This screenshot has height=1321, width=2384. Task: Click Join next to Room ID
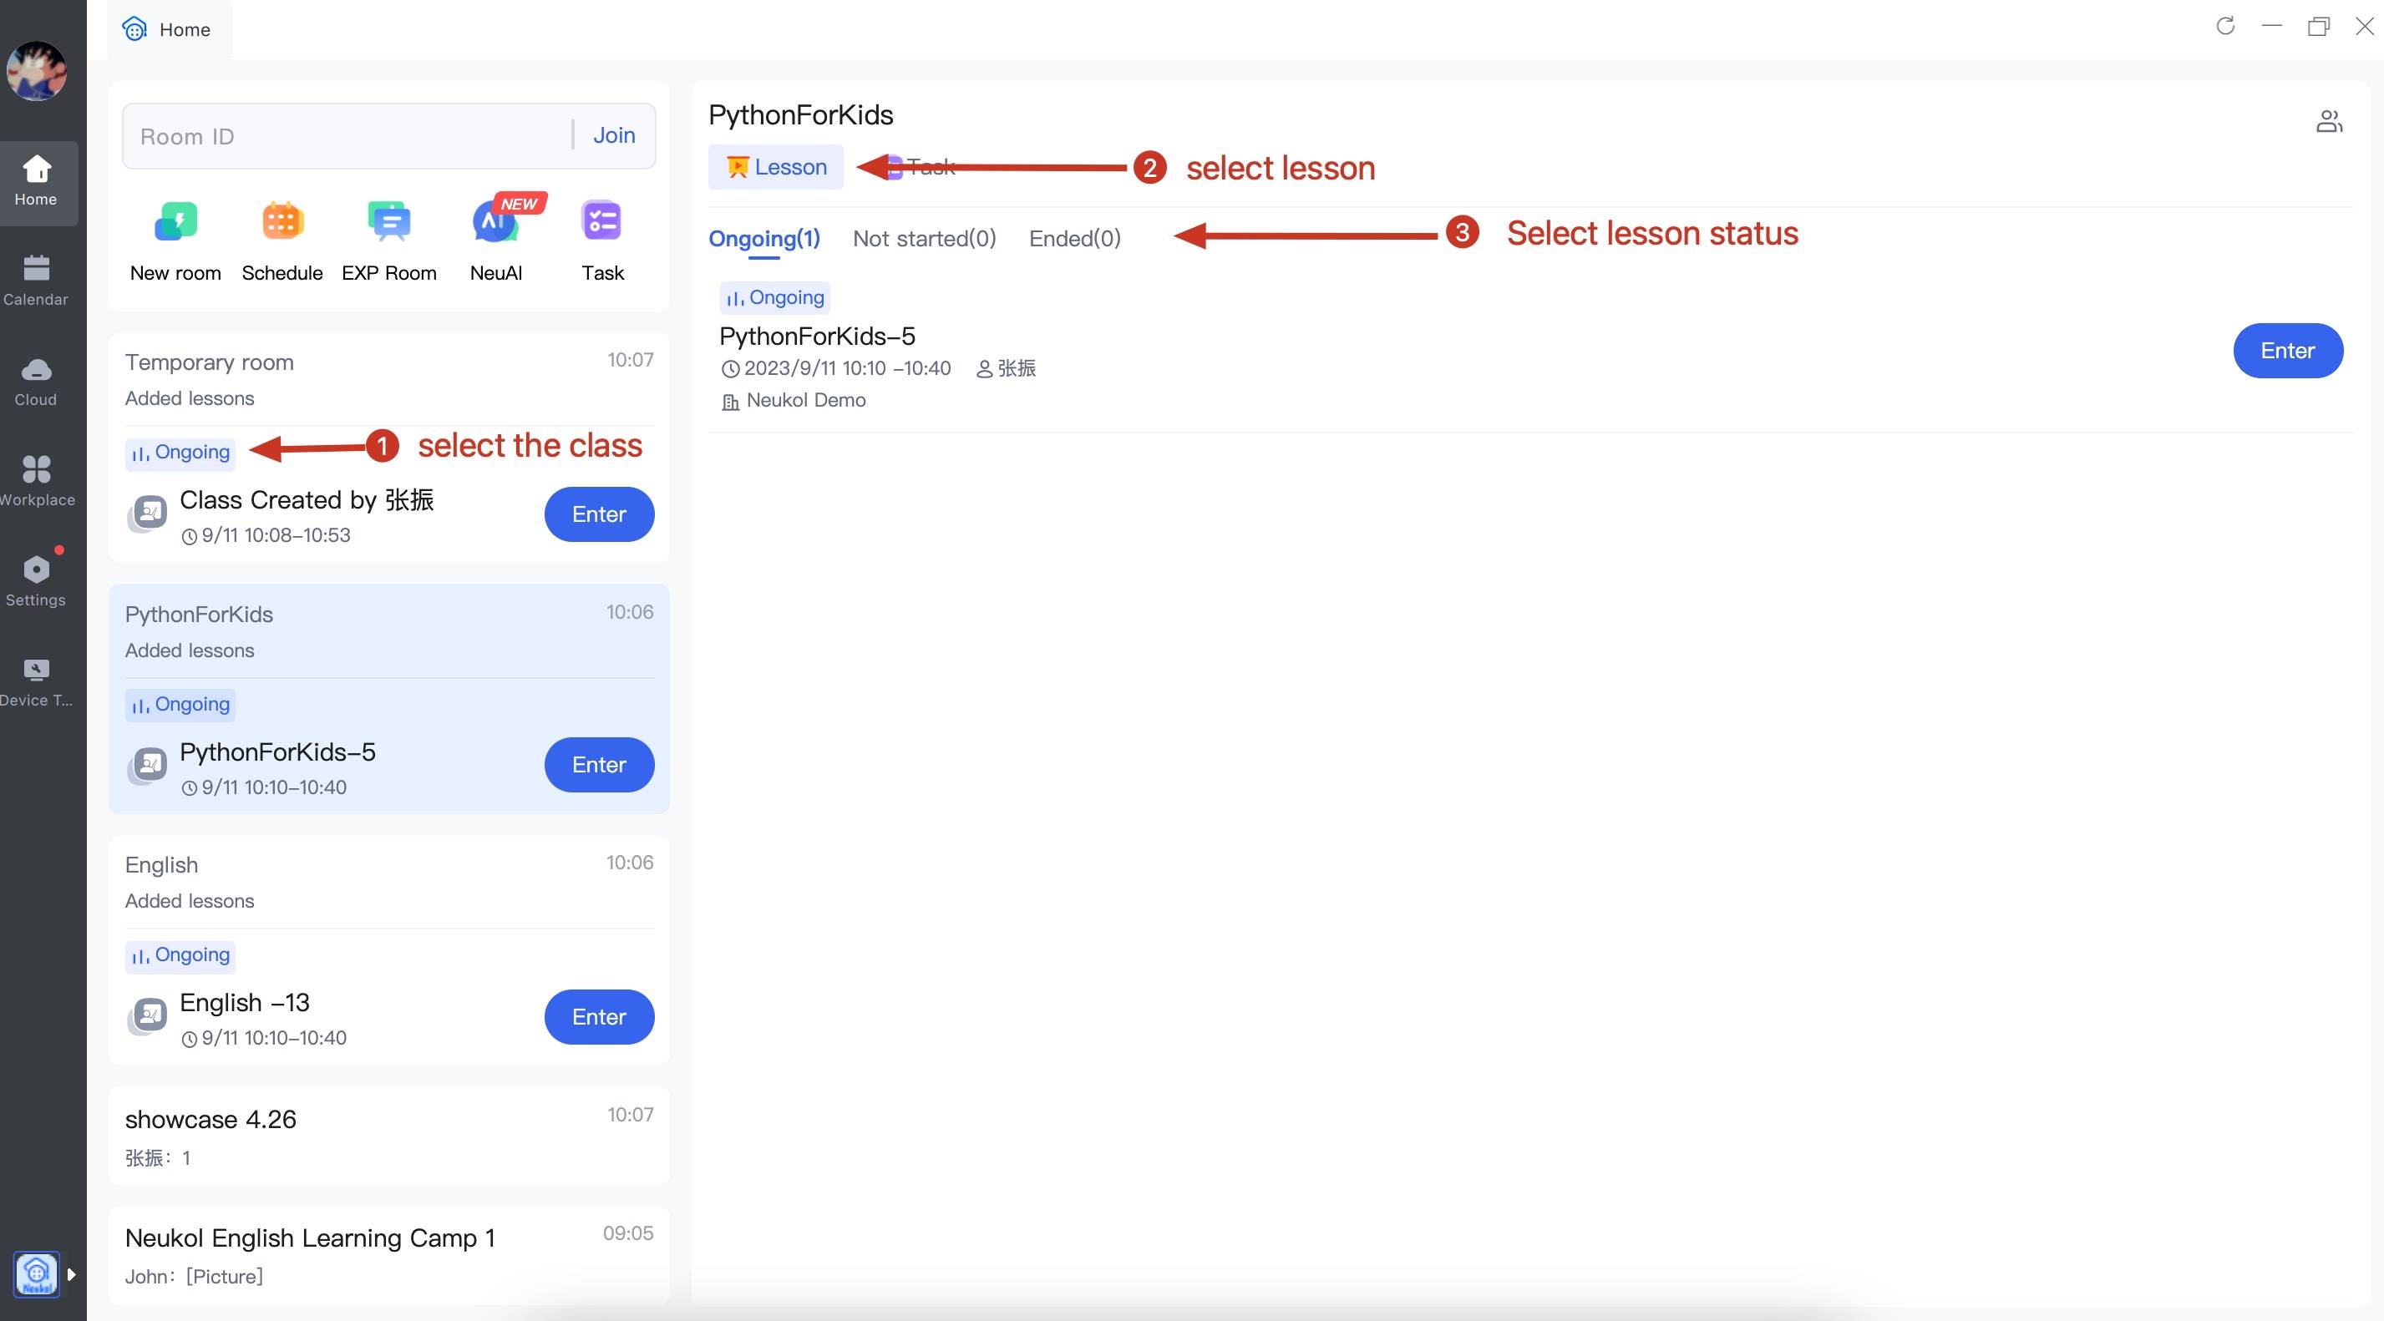pos(614,136)
